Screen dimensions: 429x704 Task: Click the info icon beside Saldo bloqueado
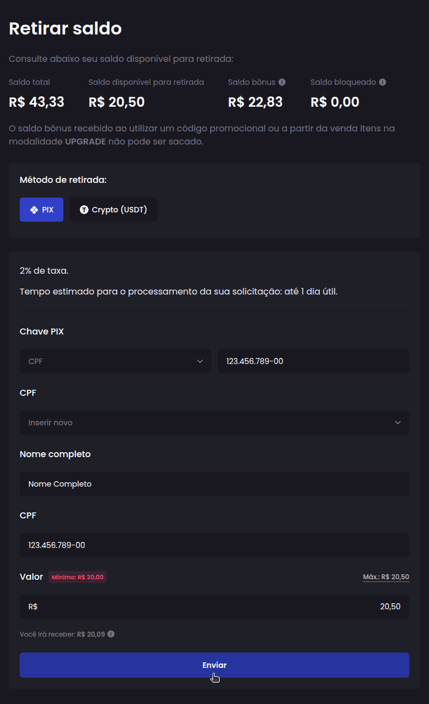383,82
